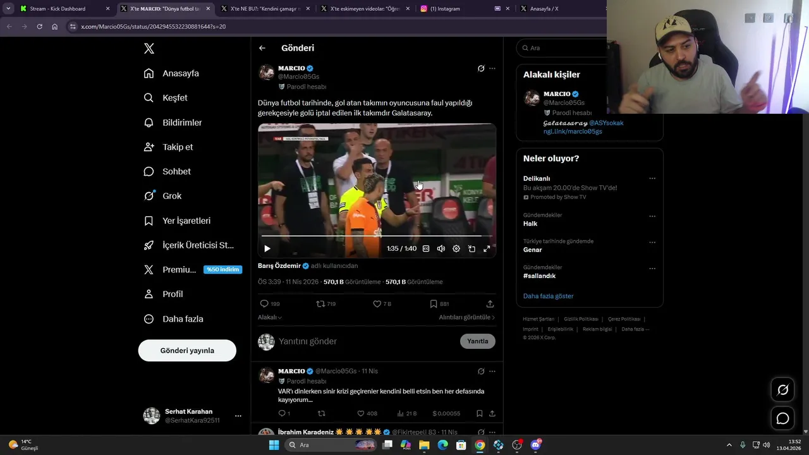The width and height of the screenshot is (809, 455).
Task: Open Alakalı sort dropdown
Action: point(270,317)
